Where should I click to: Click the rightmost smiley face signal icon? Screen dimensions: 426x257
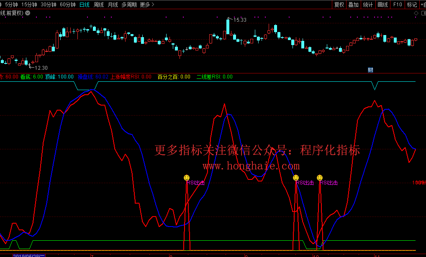click(320, 178)
